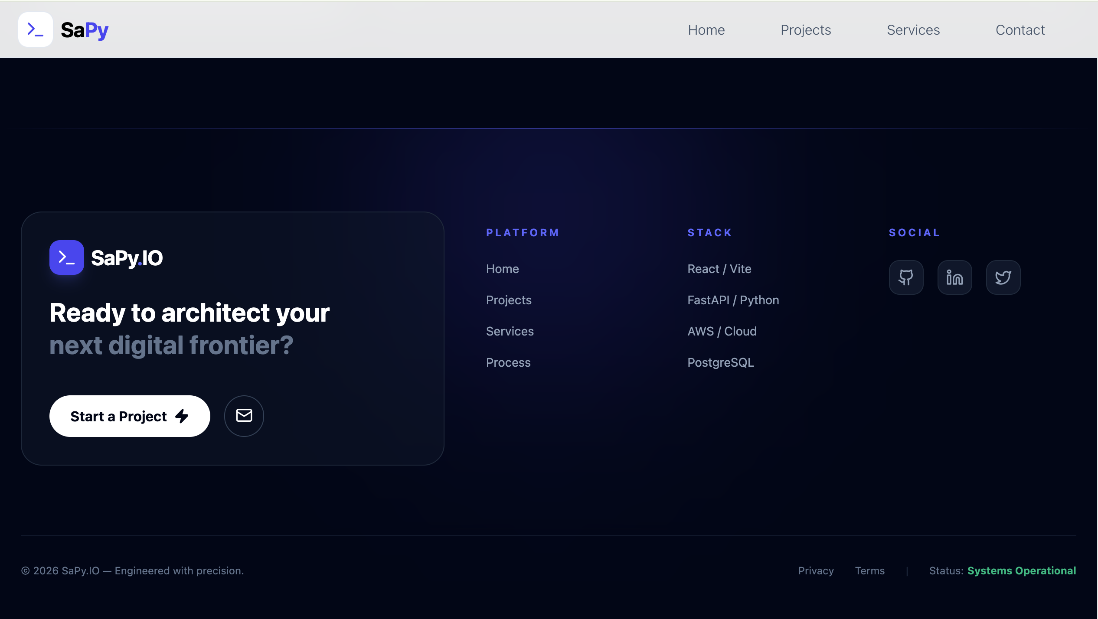Click the SaPy brand name in header

(85, 30)
